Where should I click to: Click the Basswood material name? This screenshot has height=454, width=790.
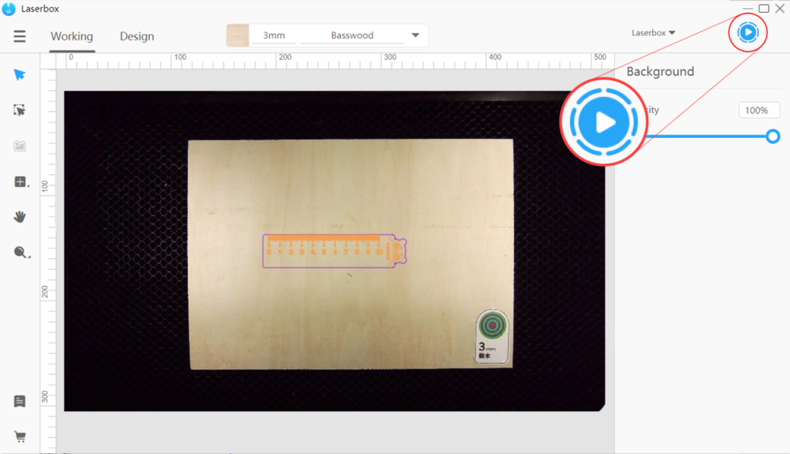[x=352, y=35]
